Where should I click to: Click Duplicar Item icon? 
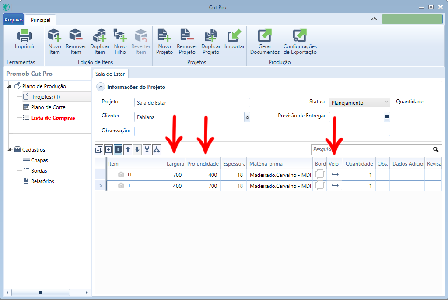coord(99,35)
